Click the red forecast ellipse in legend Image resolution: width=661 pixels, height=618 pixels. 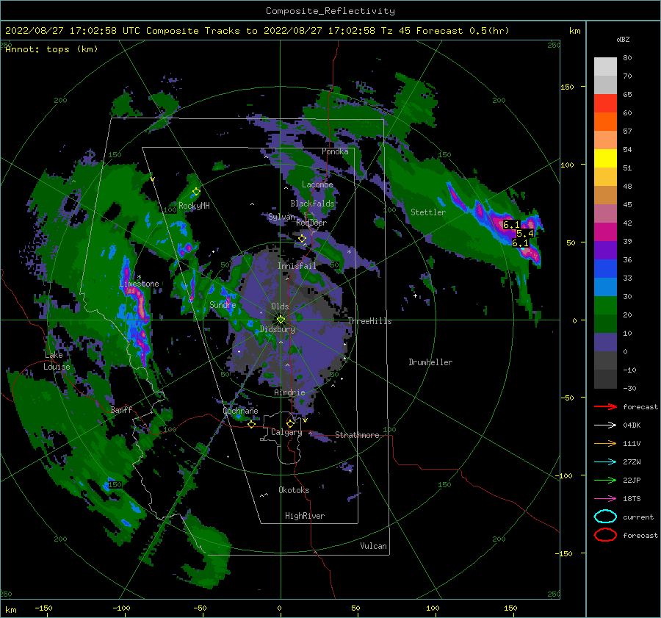605,535
